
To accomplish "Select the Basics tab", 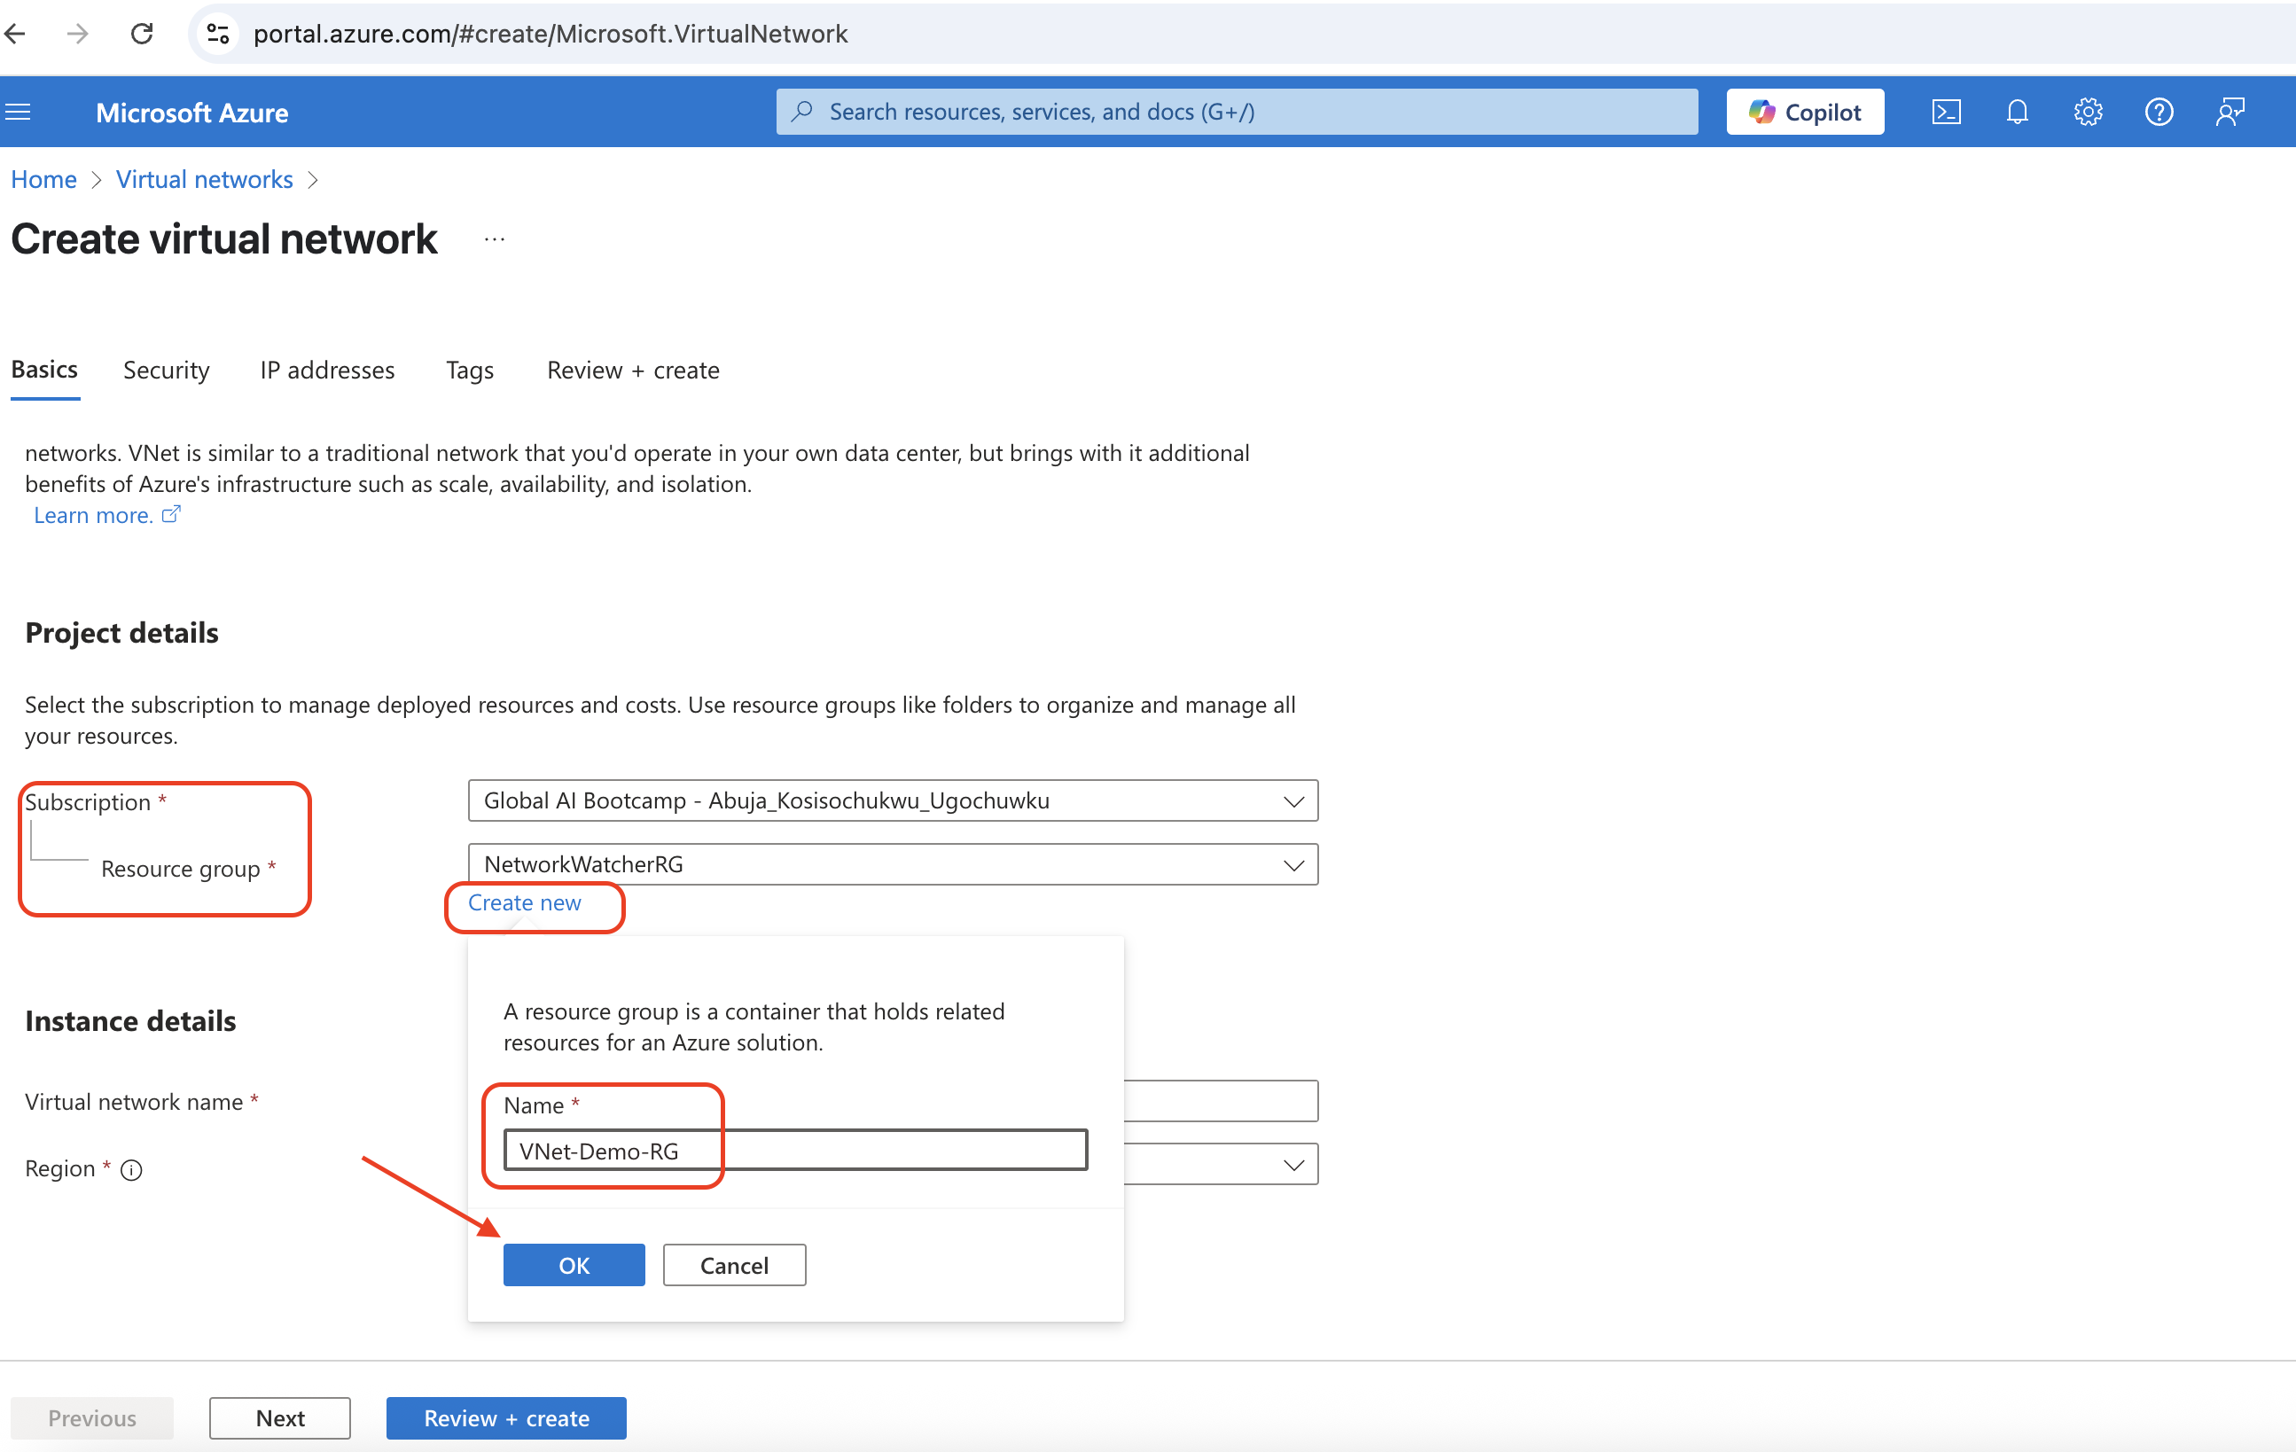I will (x=45, y=370).
